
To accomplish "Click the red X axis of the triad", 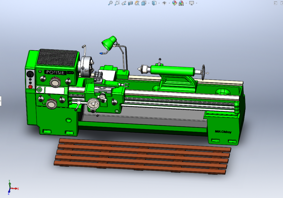I will (x=15, y=189).
